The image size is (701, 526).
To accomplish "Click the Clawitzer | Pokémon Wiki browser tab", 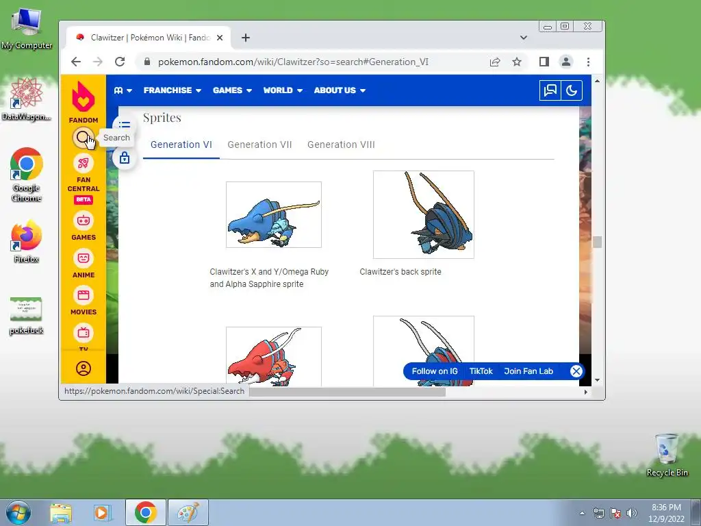I will 149,38.
